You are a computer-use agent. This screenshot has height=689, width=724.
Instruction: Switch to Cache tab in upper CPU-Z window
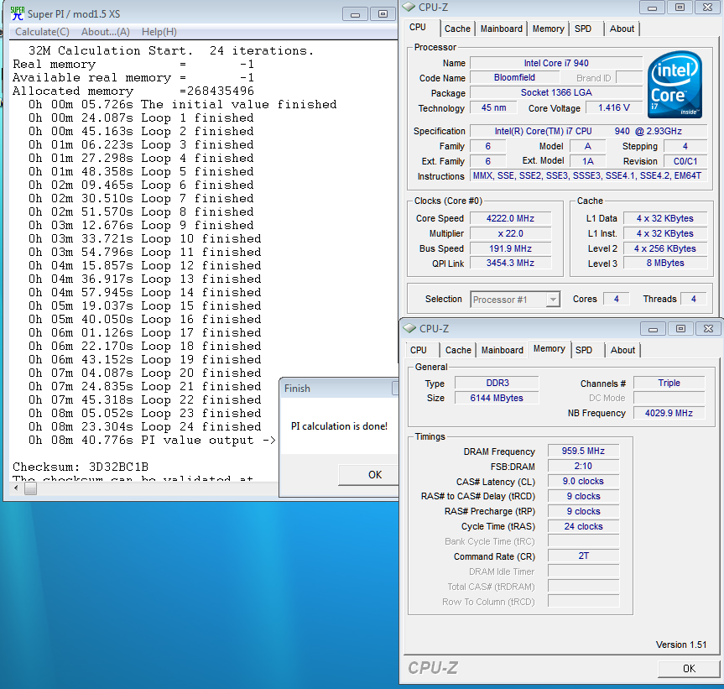[x=457, y=29]
